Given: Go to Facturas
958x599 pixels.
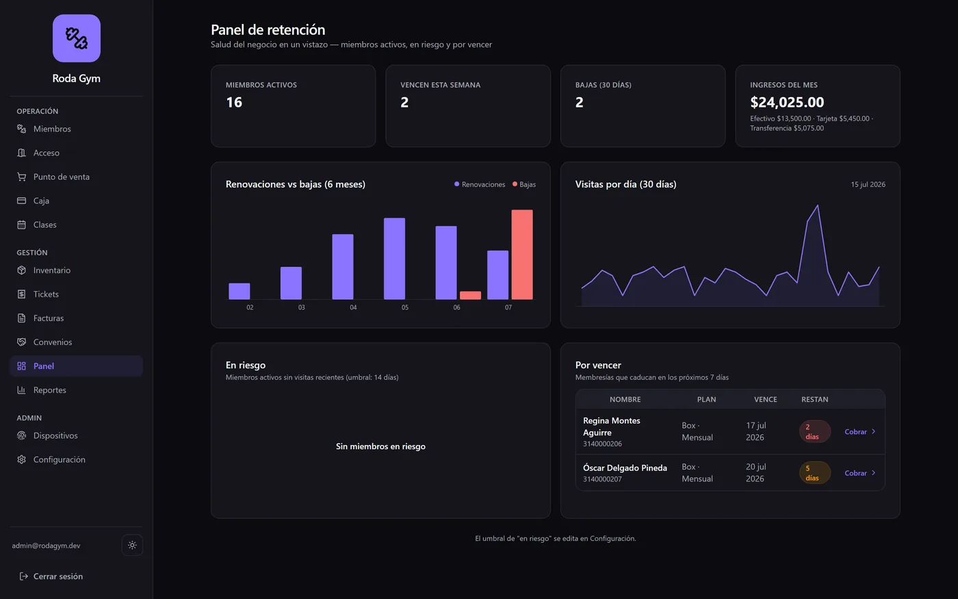Looking at the screenshot, I should pos(77,318).
